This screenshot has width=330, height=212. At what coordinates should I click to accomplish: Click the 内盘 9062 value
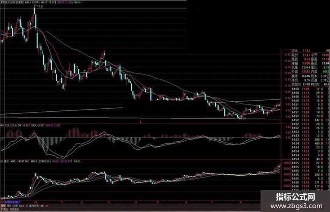[x=325, y=72]
